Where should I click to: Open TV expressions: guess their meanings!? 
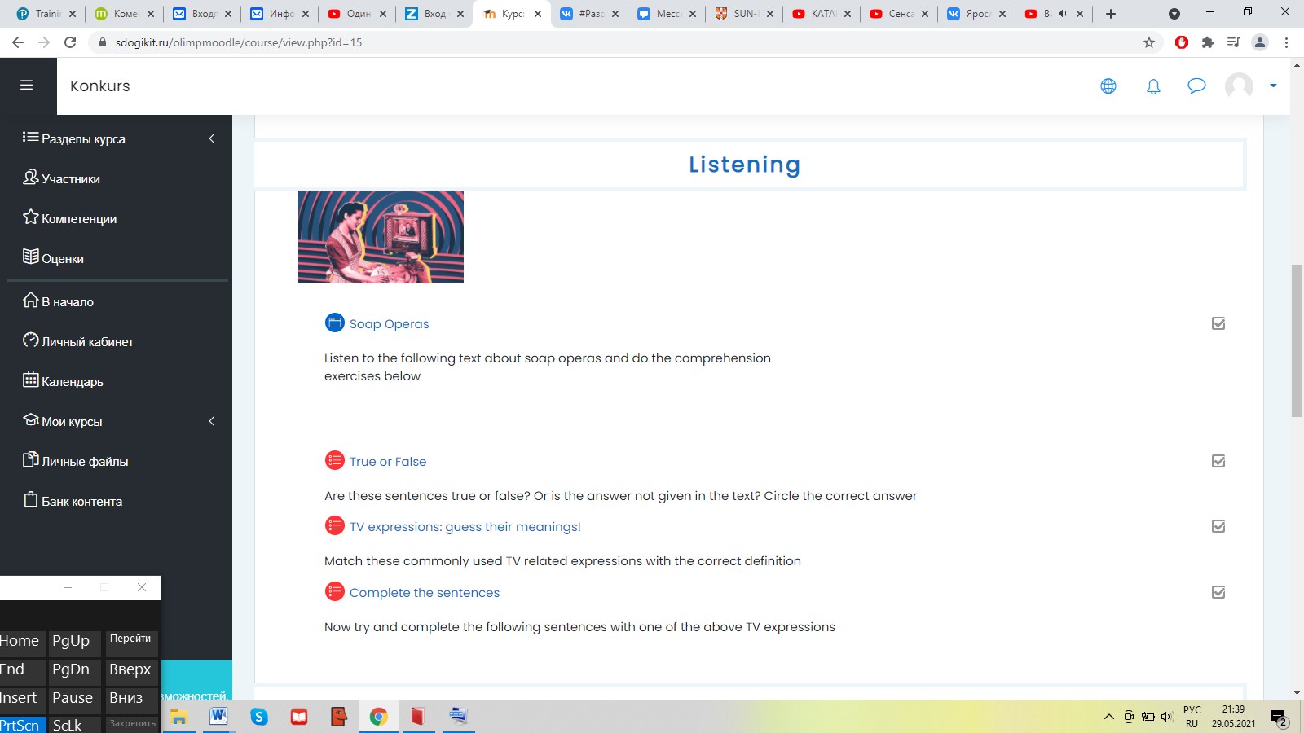(465, 527)
